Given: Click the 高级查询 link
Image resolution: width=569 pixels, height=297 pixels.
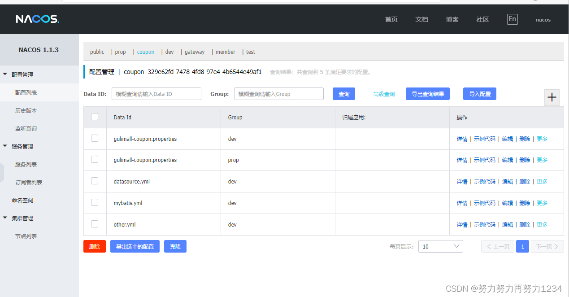Looking at the screenshot, I should point(384,94).
